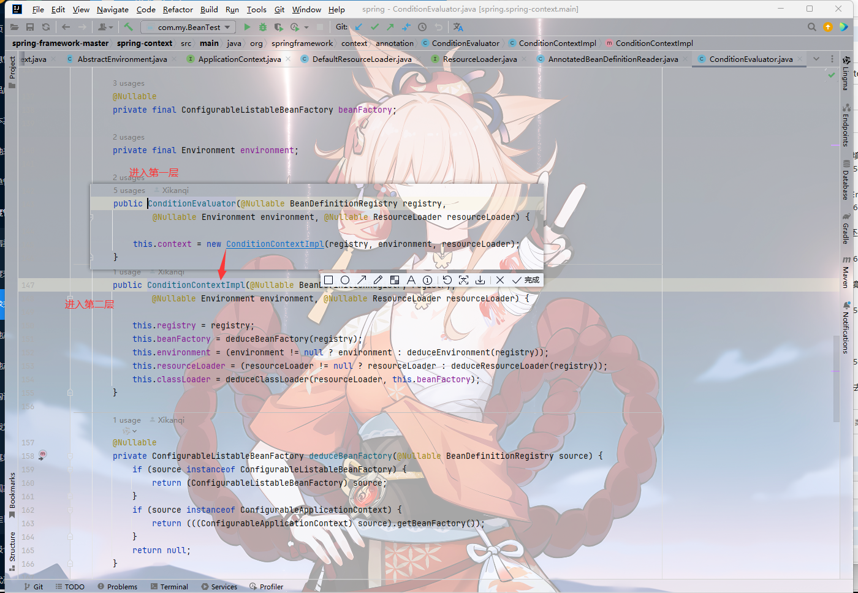This screenshot has width=858, height=593.
Task: Open Git show history clock icon
Action: [x=422, y=27]
